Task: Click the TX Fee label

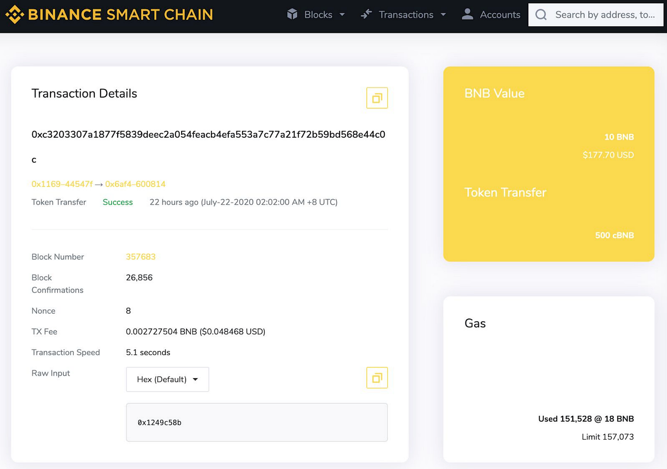Action: pyautogui.click(x=44, y=332)
